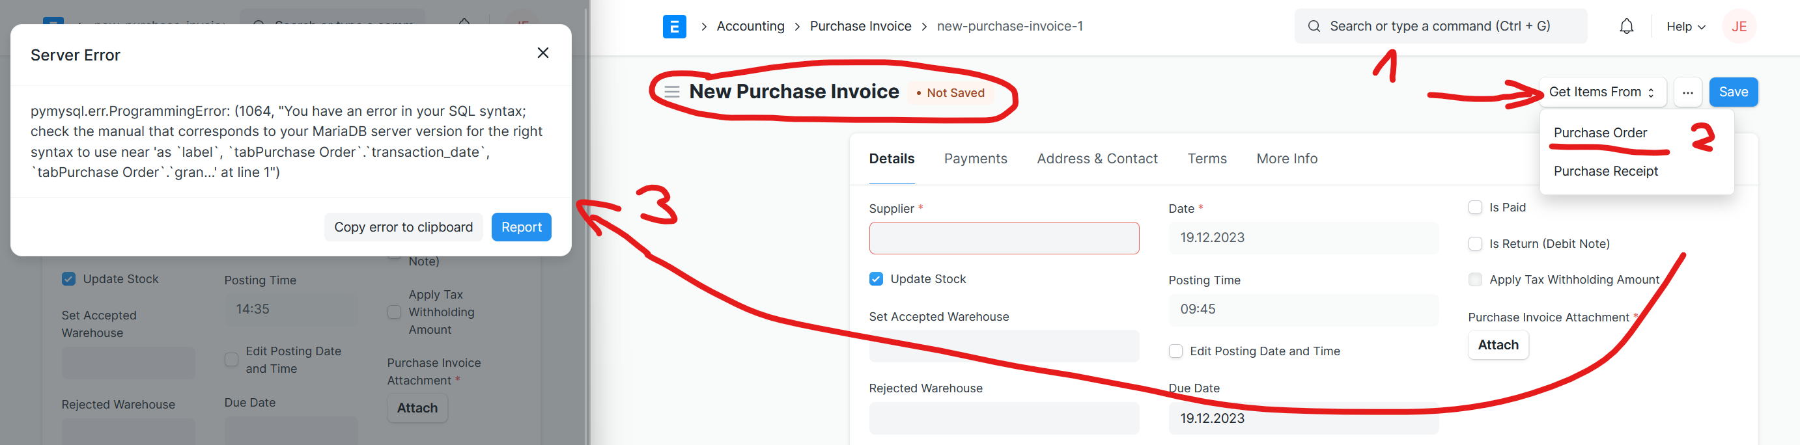Click into the Supplier input field

click(x=1004, y=238)
